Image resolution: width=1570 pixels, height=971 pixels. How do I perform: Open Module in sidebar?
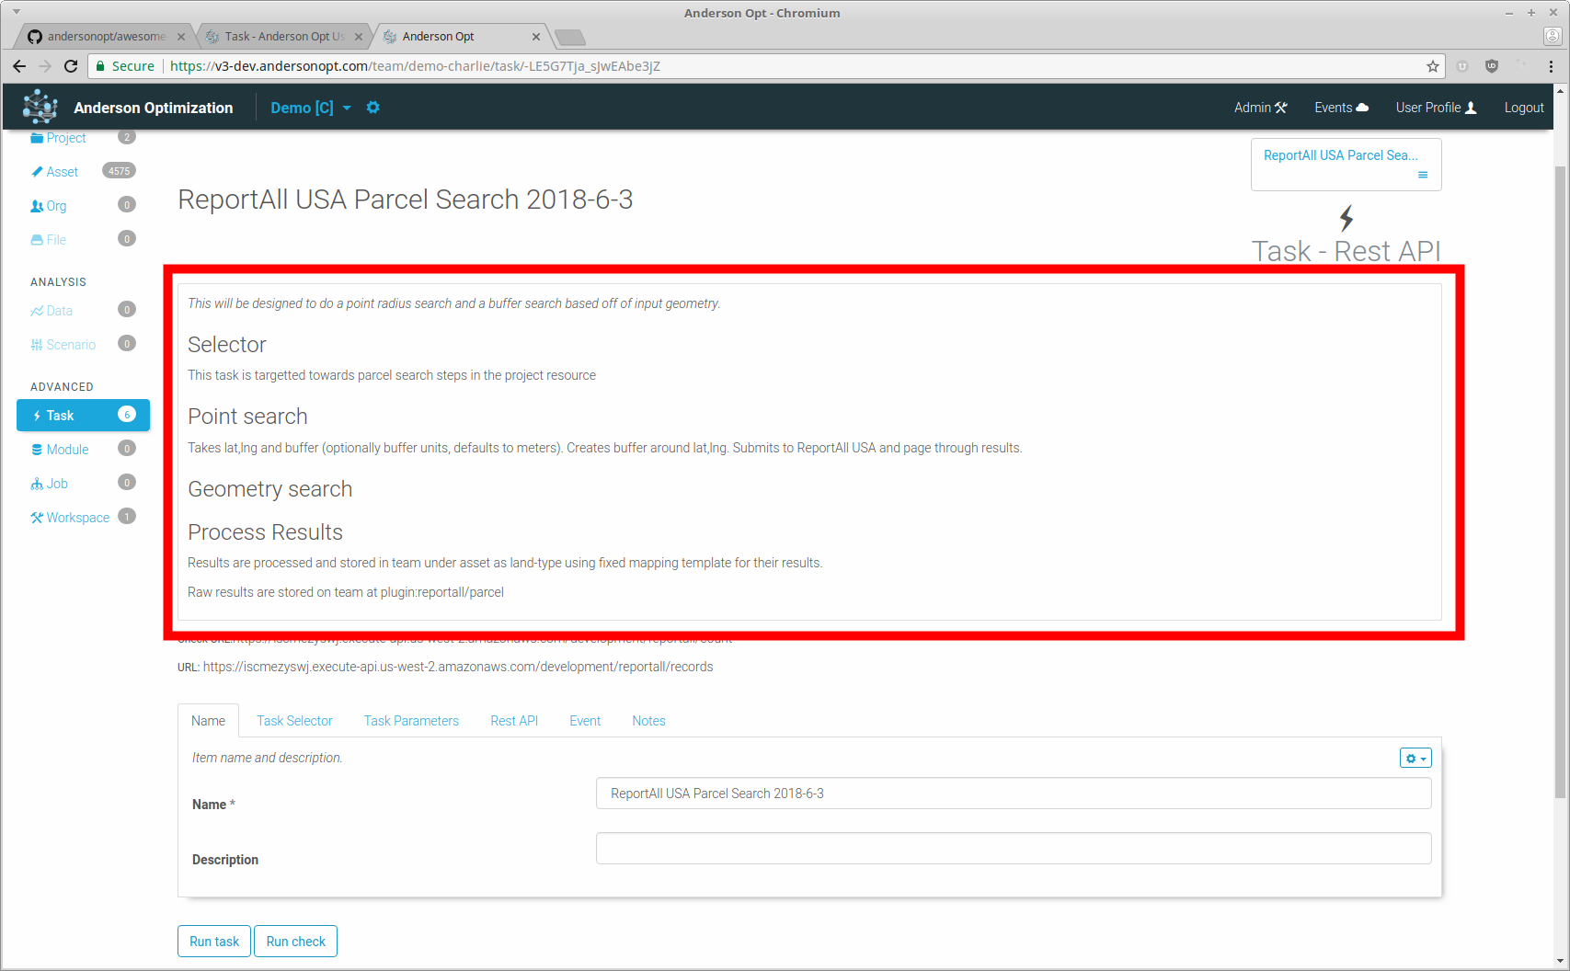[x=67, y=450]
